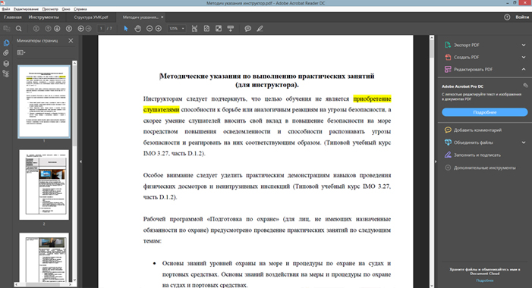
Task: Zoom out with the minus icon
Action: [150, 29]
